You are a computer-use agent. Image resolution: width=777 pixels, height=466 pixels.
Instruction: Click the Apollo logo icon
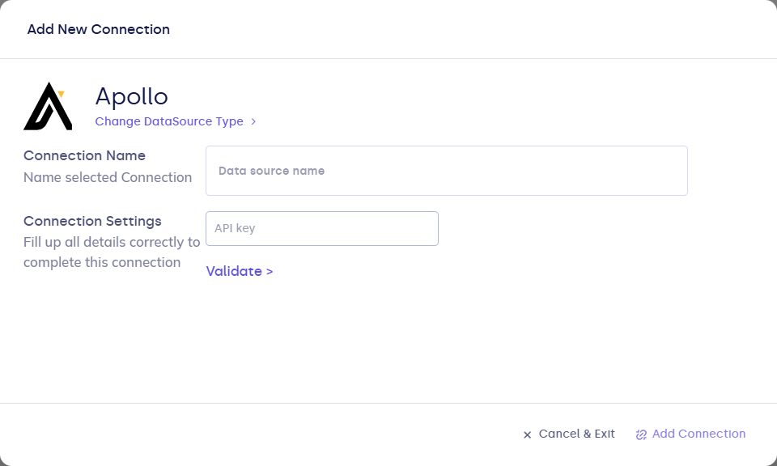[48, 106]
